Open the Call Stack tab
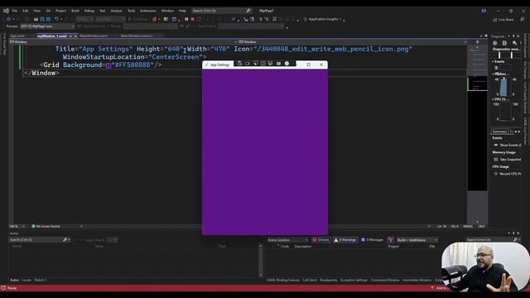This screenshot has width=530, height=298. 310,280
